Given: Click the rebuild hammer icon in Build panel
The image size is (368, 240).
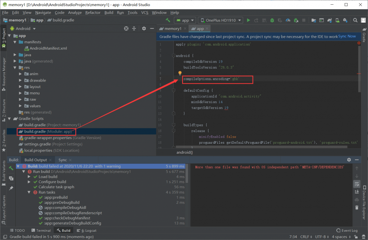Looking at the screenshot, I should (x=11, y=168).
